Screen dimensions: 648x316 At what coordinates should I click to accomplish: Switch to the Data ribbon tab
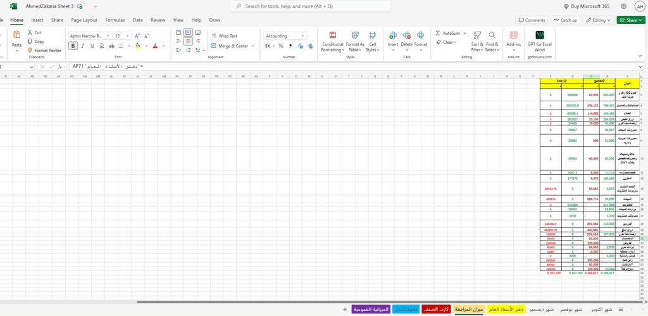(x=137, y=20)
